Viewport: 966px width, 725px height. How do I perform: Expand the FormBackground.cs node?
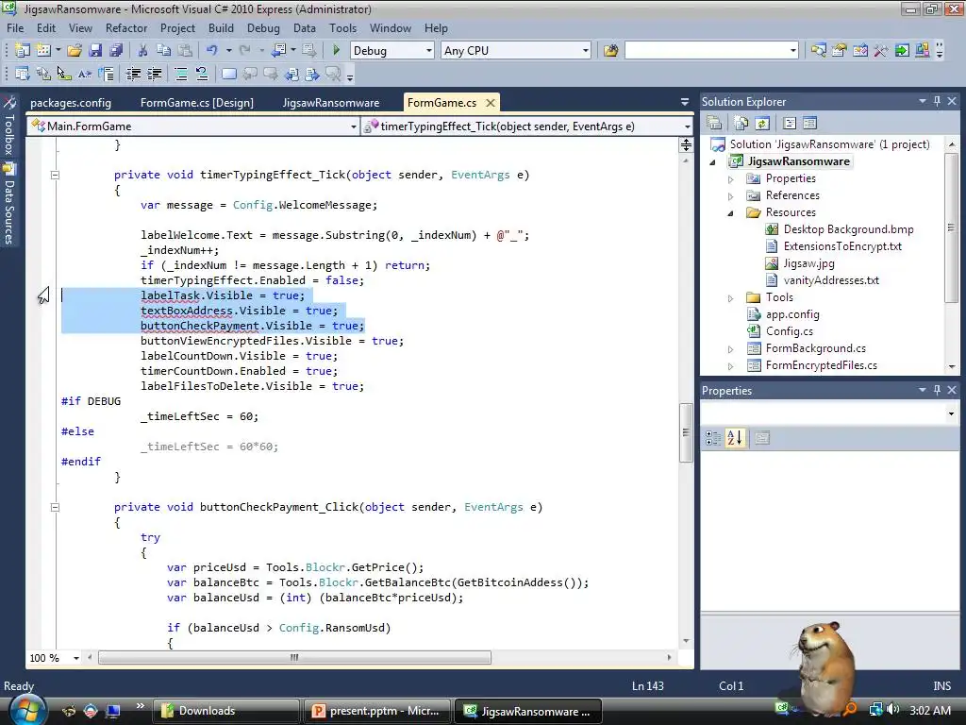(731, 349)
